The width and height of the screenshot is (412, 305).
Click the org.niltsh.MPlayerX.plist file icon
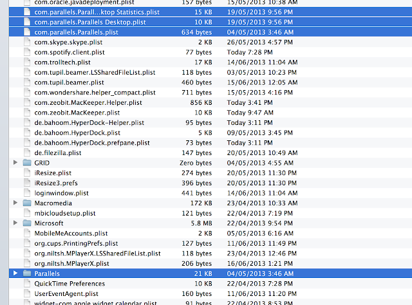coord(27,263)
